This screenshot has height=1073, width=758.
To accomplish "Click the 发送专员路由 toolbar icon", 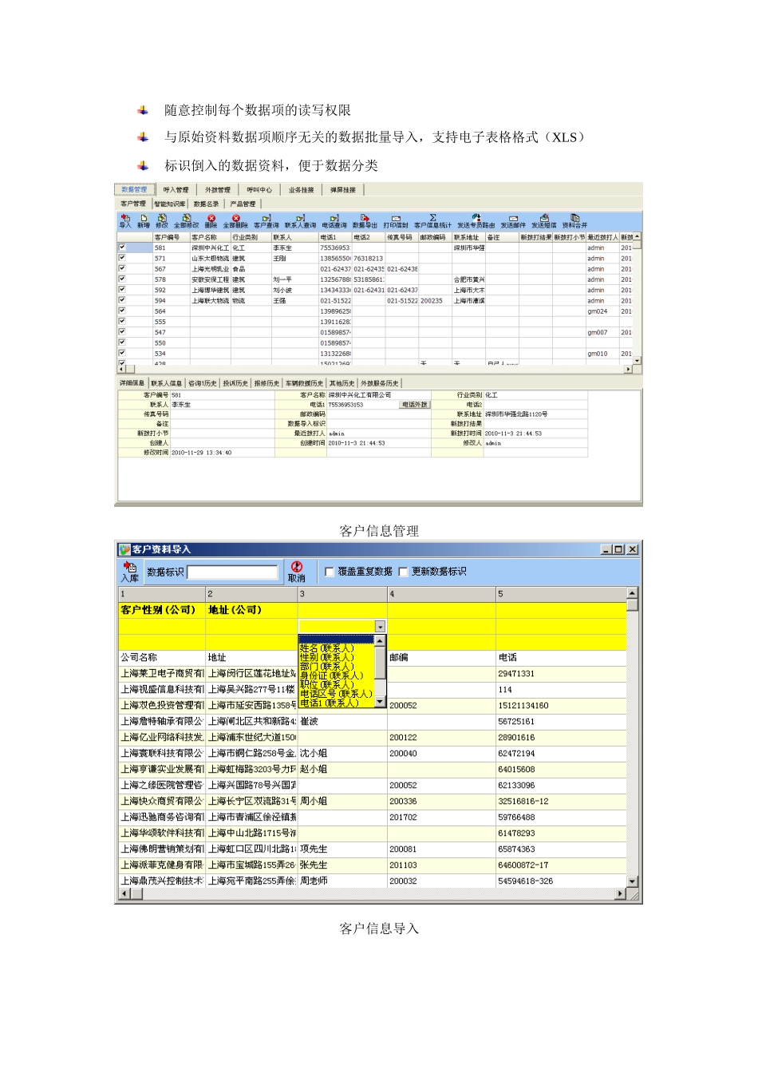I will [x=476, y=221].
